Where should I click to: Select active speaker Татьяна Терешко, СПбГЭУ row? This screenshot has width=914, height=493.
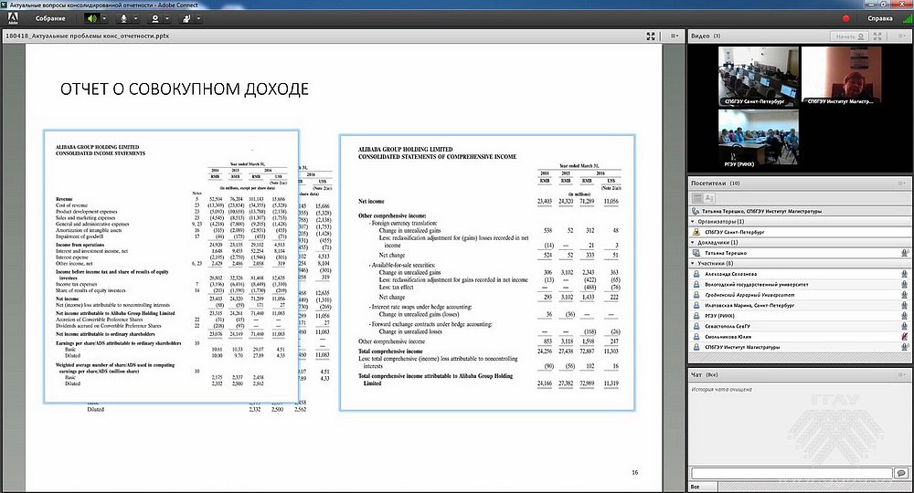click(x=800, y=211)
